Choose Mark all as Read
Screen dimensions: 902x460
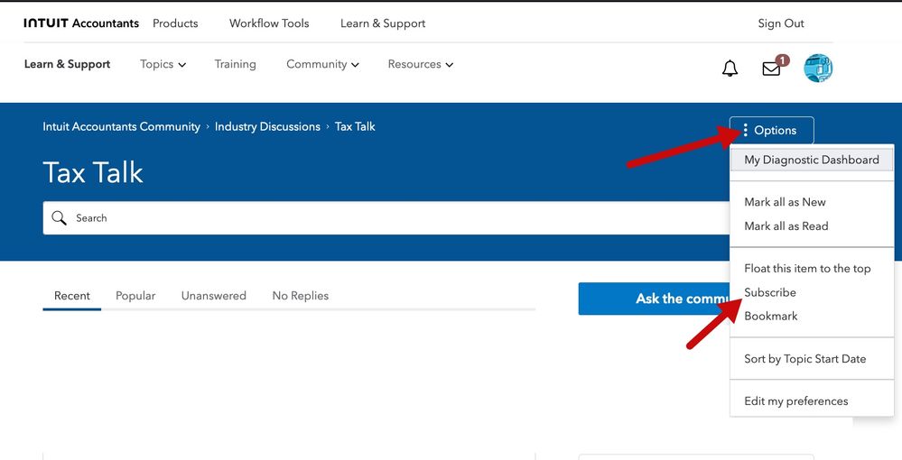click(x=786, y=226)
